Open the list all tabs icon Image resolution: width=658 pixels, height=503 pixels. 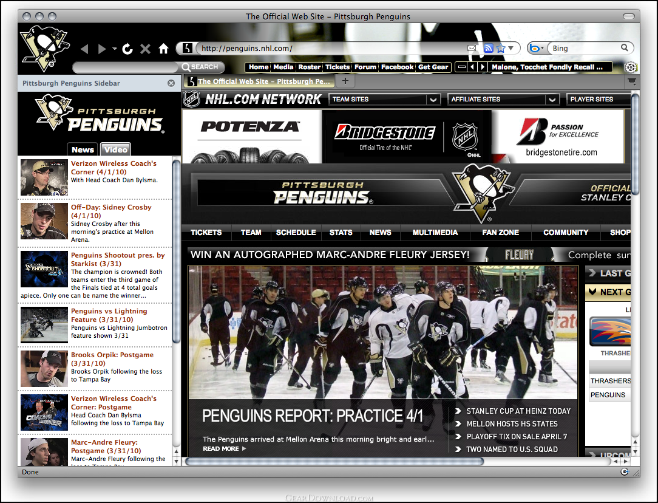pos(632,81)
